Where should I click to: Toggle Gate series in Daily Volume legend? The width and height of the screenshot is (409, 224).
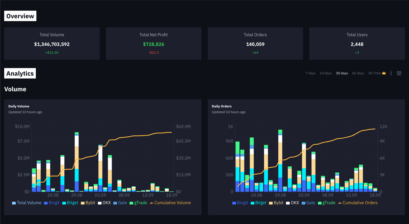tap(120, 203)
